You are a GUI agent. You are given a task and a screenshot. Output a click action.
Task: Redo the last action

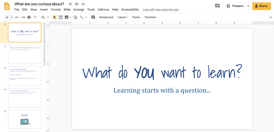pyautogui.click(x=23, y=17)
